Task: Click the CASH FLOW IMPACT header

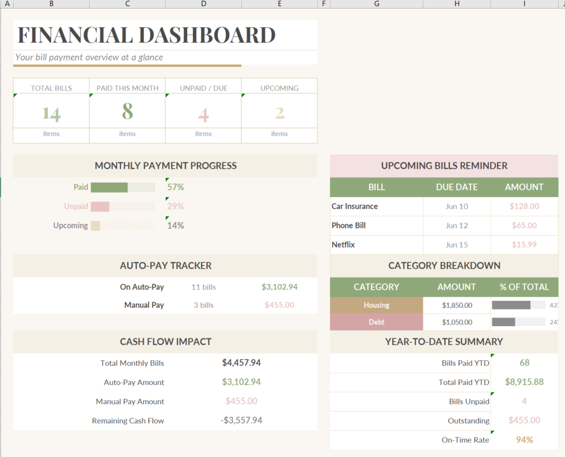Action: [x=165, y=342]
